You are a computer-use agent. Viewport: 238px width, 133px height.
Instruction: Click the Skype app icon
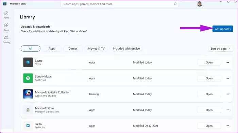coord(28,62)
